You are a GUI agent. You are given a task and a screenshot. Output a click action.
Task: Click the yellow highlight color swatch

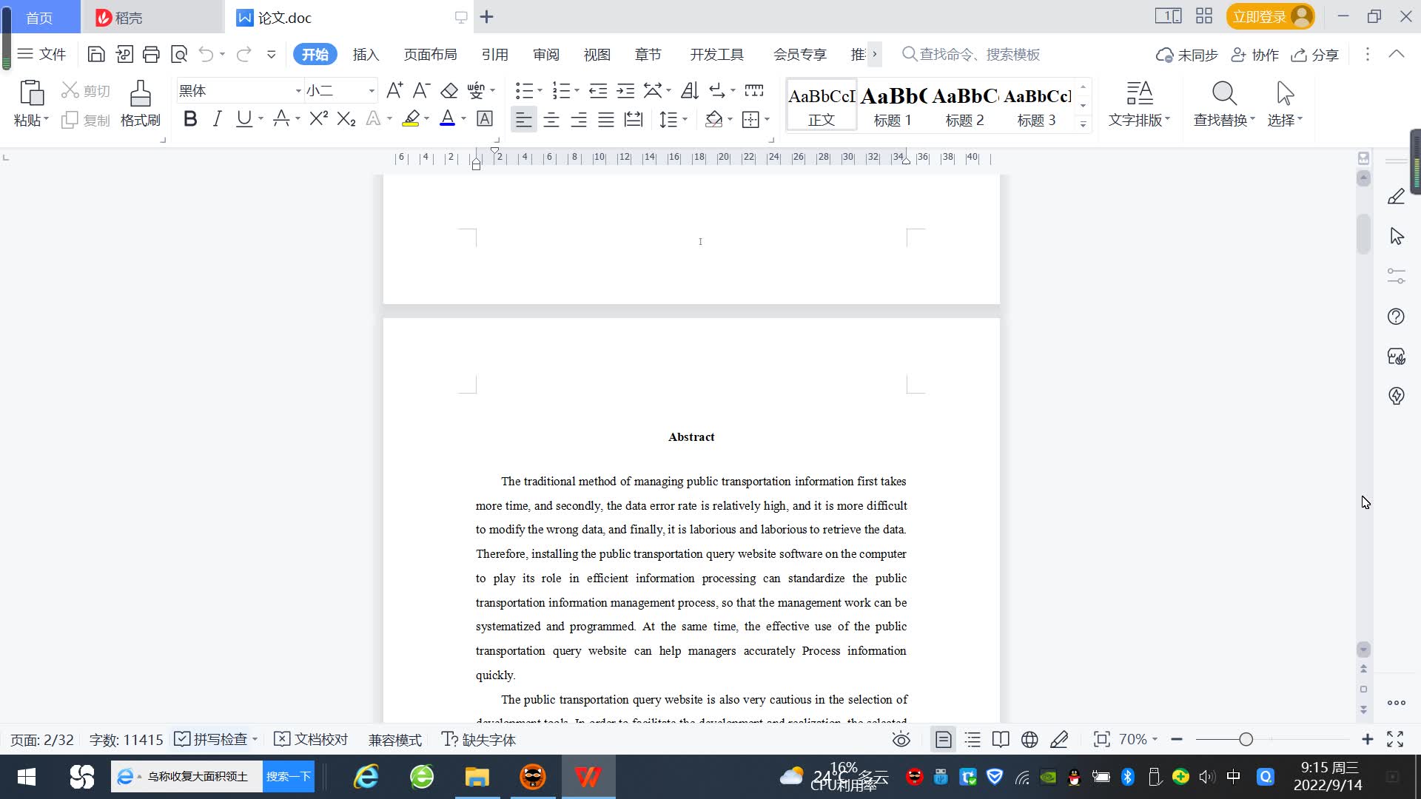click(411, 118)
